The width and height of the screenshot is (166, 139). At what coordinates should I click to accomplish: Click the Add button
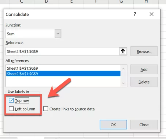tap(144, 69)
